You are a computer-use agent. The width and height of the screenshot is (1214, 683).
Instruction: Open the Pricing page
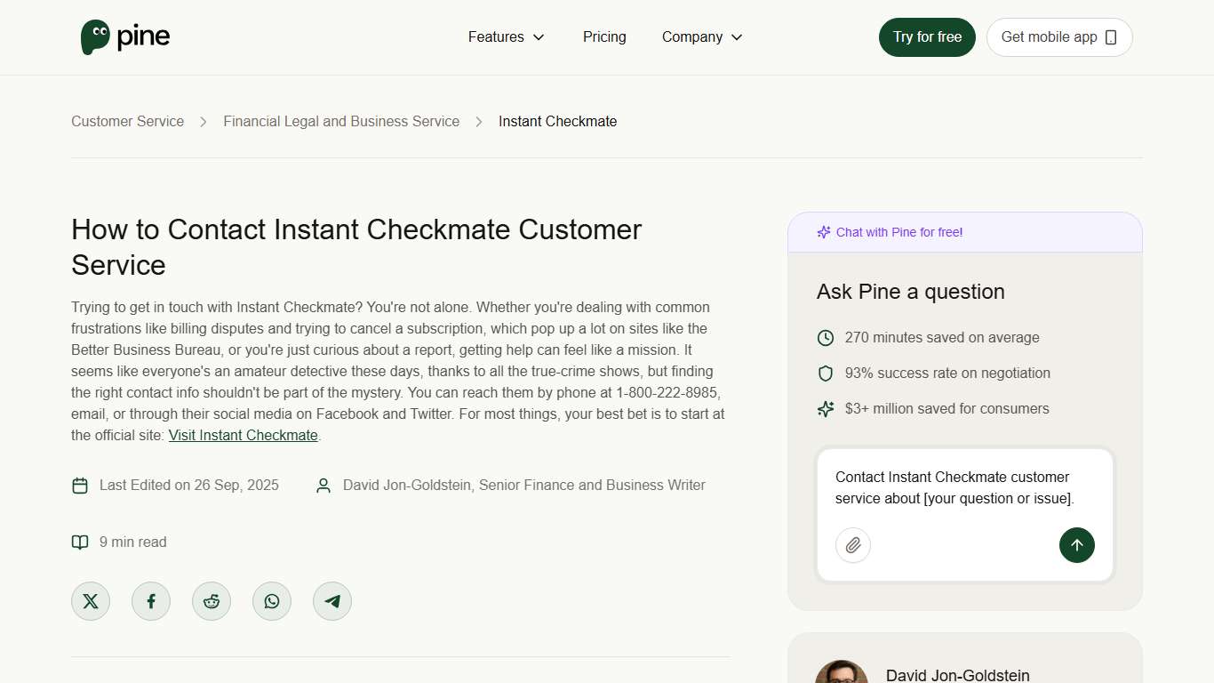point(604,36)
